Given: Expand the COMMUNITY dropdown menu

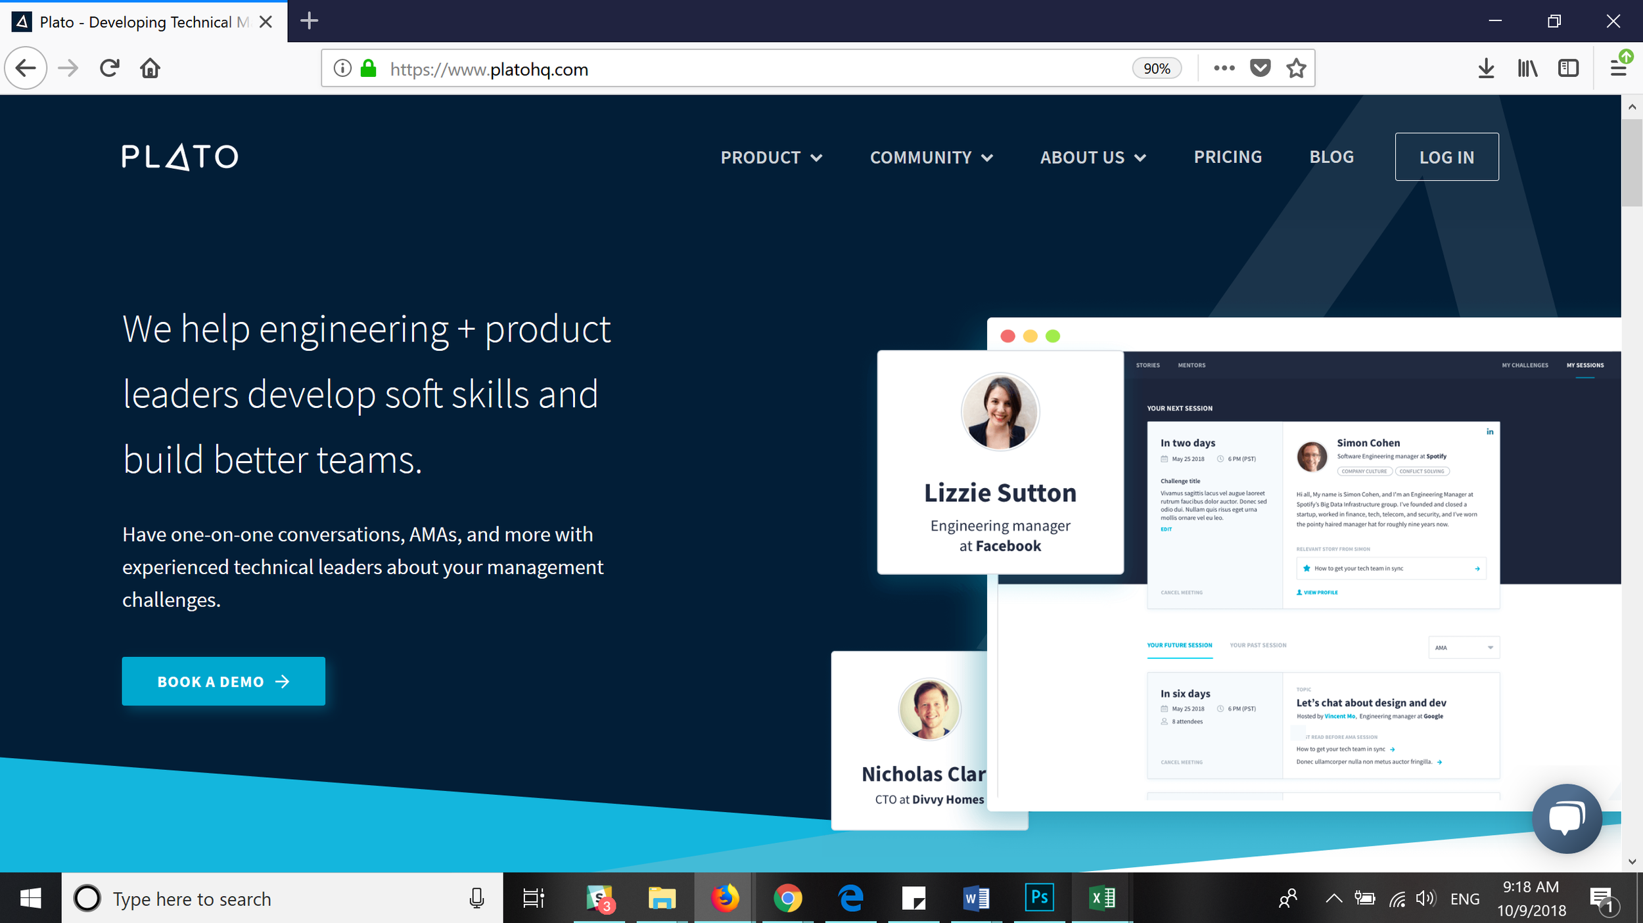Looking at the screenshot, I should point(931,158).
